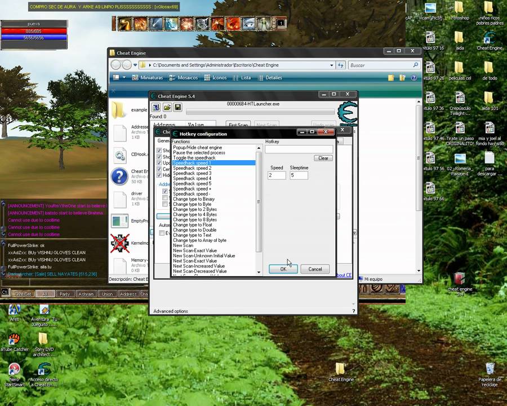Viewport: 507px width, 406px height.
Task: Click Cancel in Hotkey configuration
Action: point(315,269)
